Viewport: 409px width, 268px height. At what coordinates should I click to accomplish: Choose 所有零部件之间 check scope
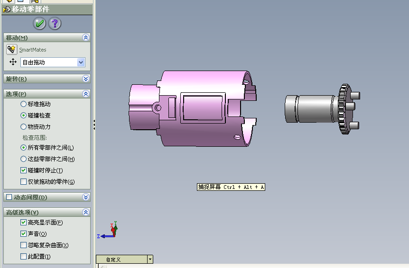23,148
